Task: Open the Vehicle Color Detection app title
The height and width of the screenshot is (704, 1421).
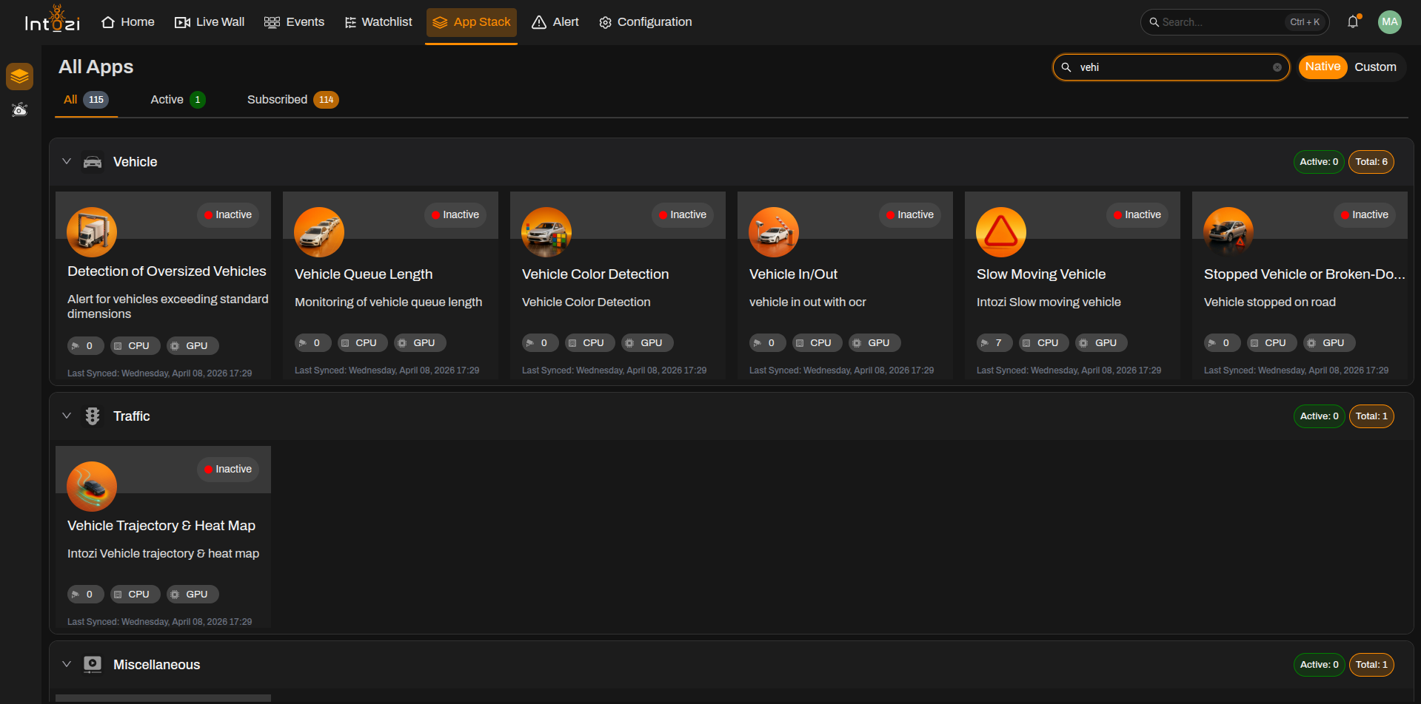Action: click(x=595, y=274)
